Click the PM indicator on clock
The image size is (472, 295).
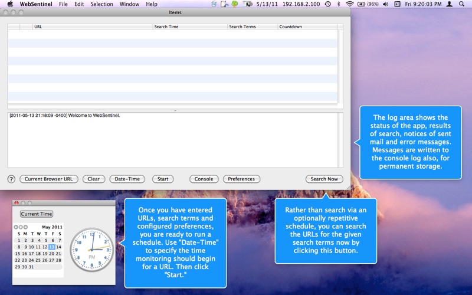coord(92,257)
